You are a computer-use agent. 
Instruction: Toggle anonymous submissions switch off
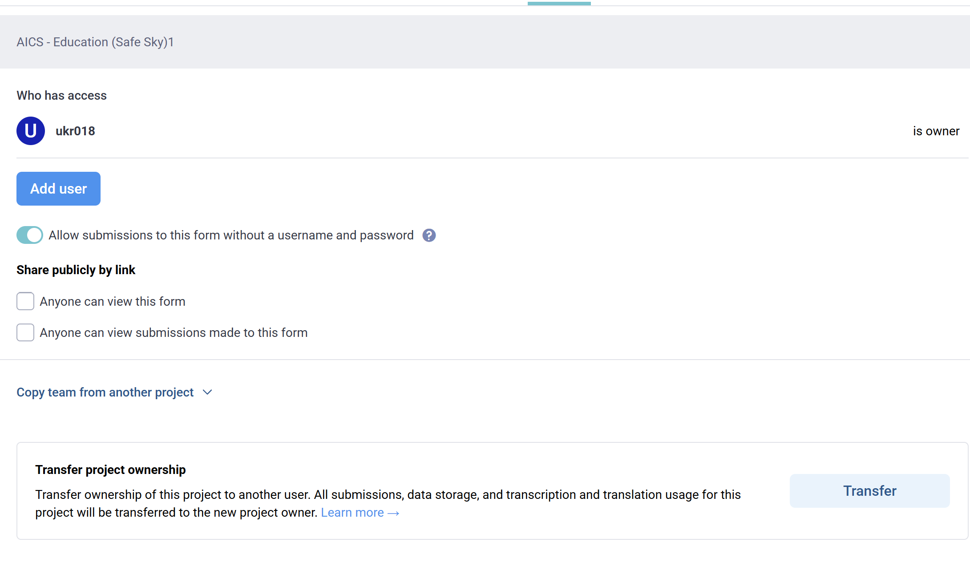point(30,235)
